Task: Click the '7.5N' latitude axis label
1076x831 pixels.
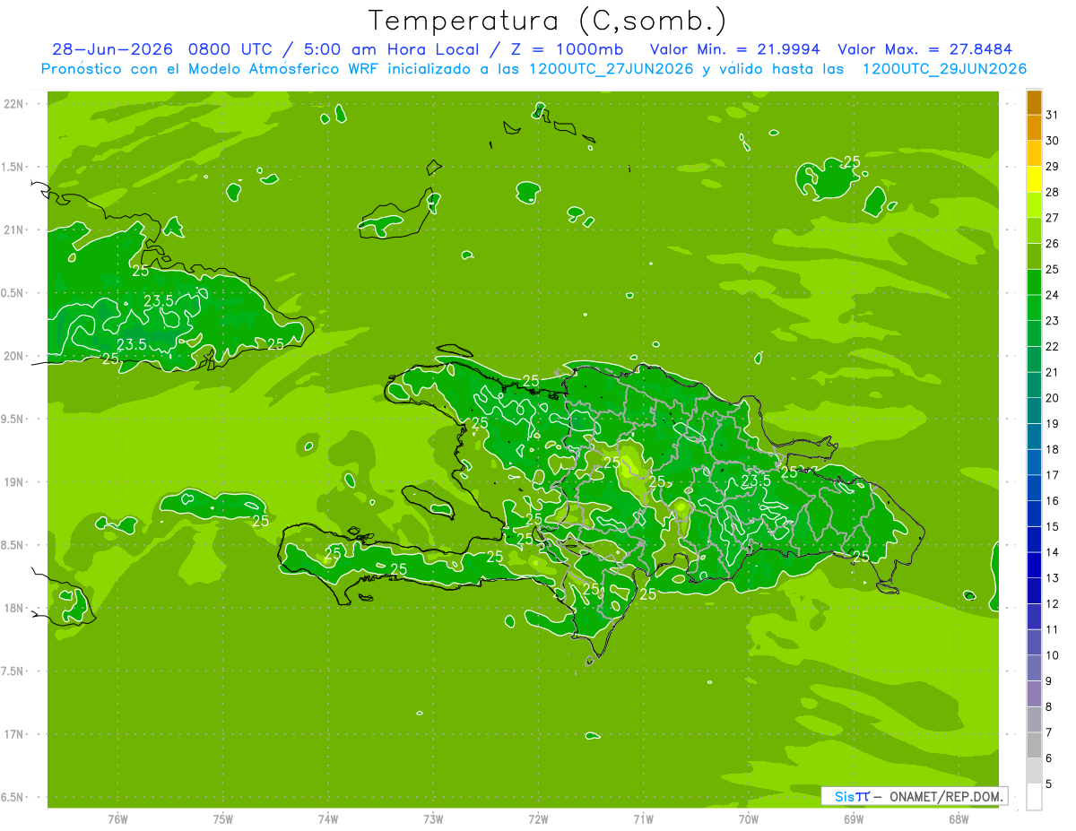Action: 13,671
